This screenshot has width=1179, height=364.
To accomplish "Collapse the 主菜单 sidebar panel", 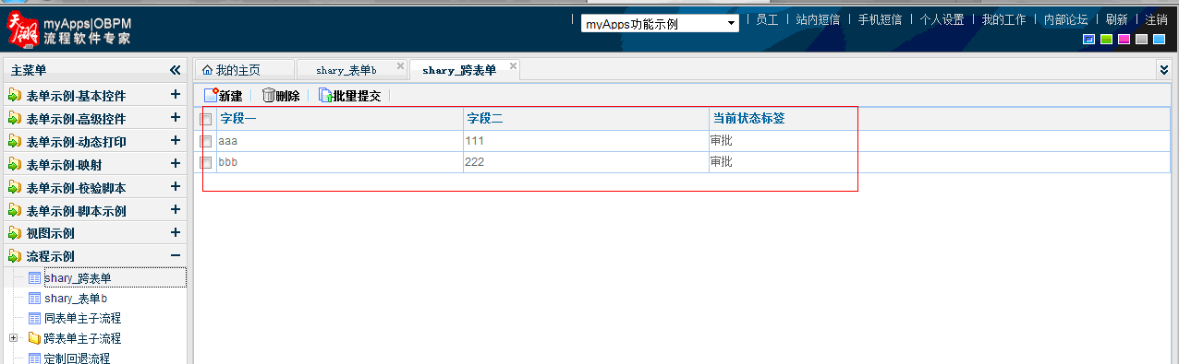I will (176, 70).
